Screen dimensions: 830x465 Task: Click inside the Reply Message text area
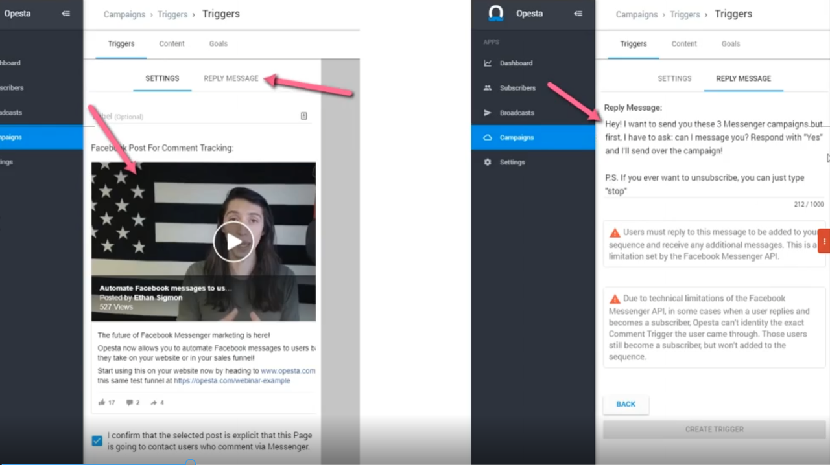tap(713, 157)
